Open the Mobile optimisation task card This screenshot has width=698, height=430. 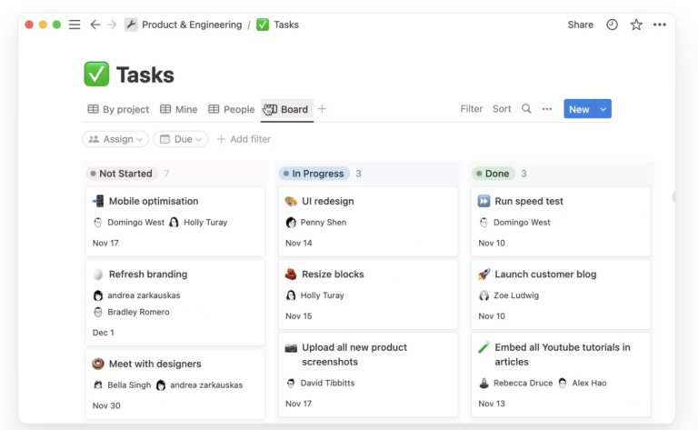[154, 201]
